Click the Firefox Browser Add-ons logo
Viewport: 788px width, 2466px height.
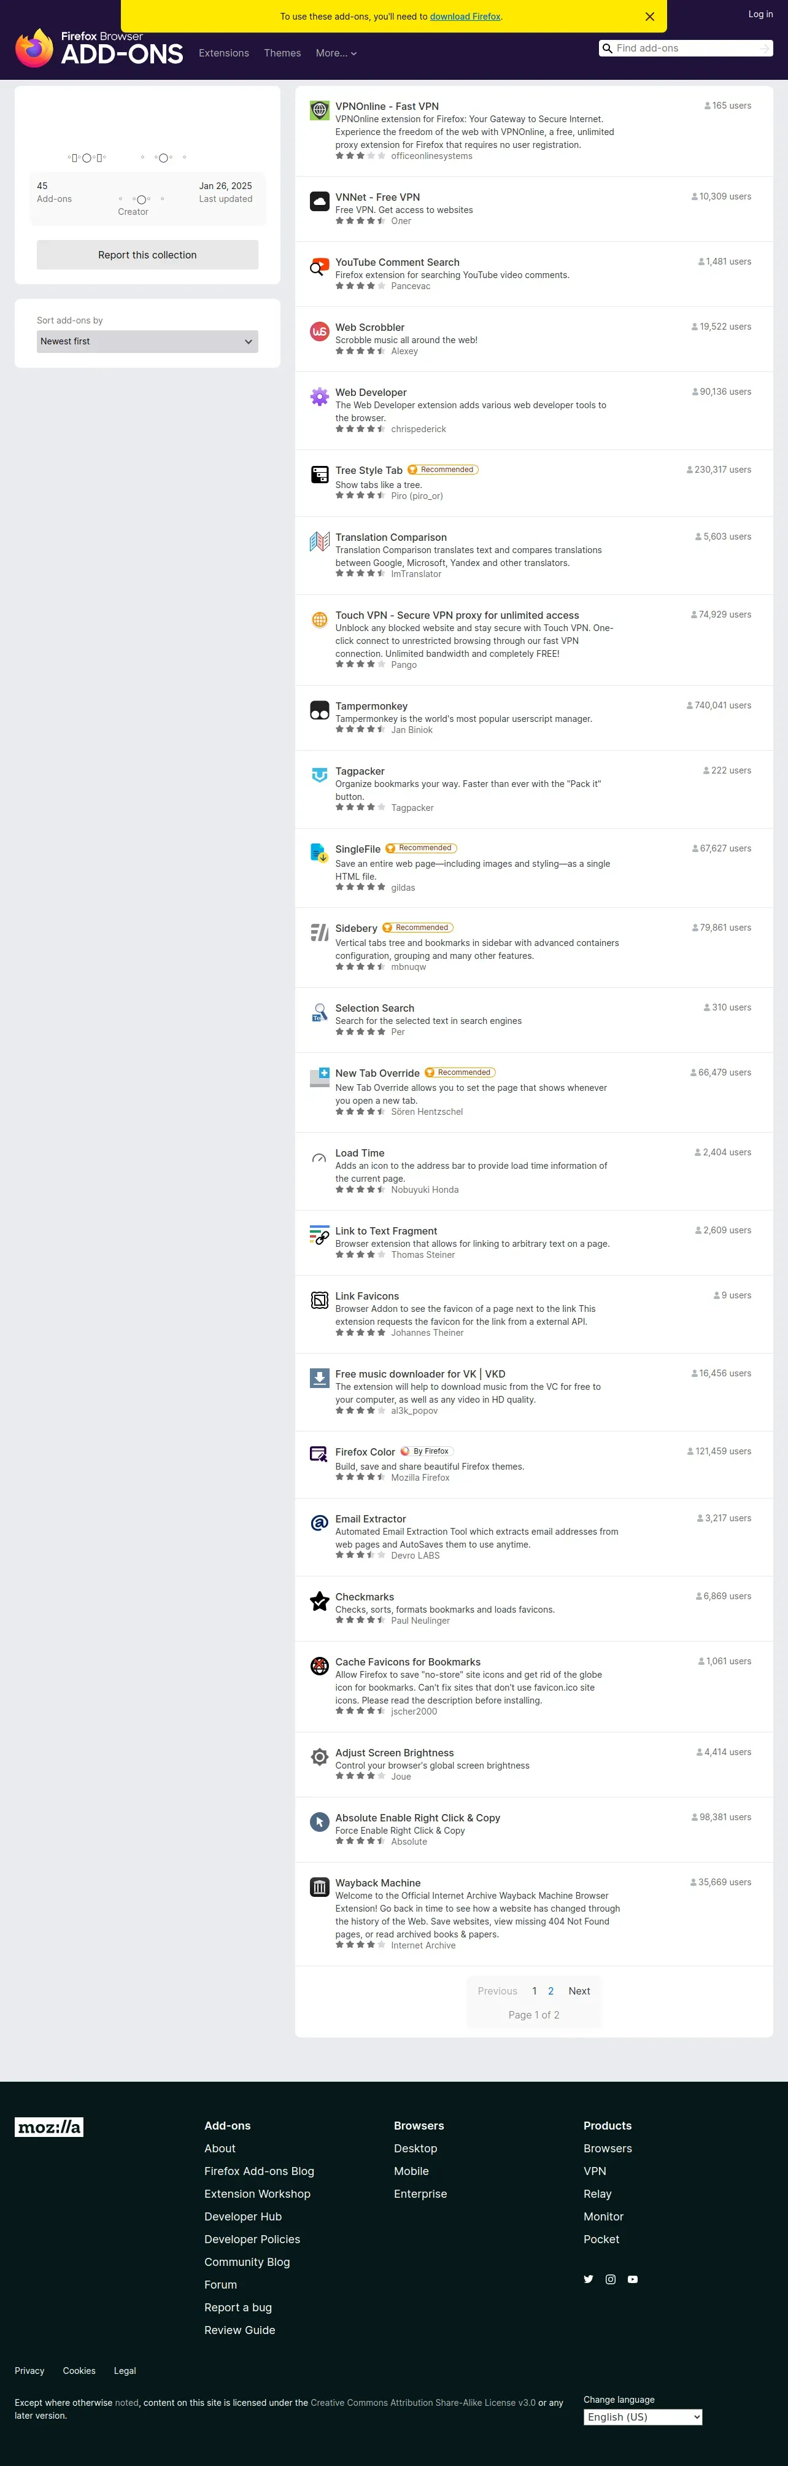point(99,48)
